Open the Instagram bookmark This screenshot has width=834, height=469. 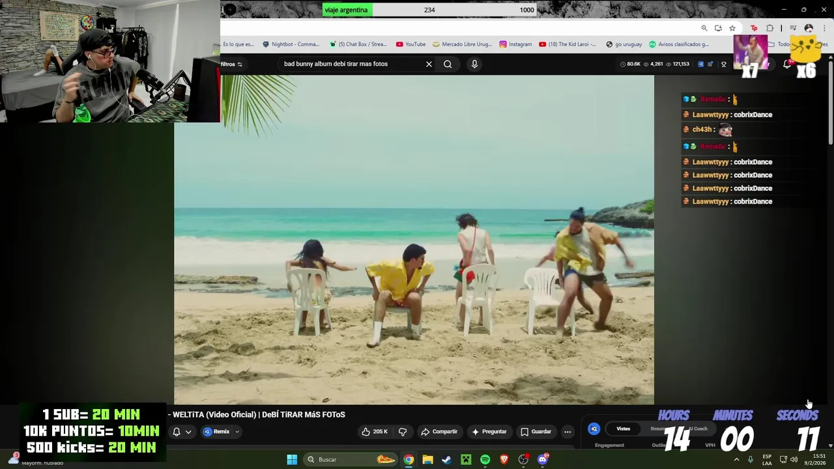pyautogui.click(x=515, y=44)
